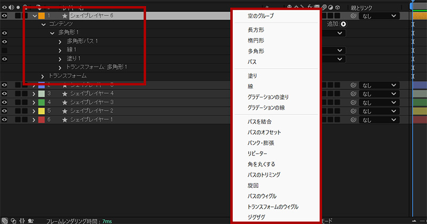427x224 pixels.
Task: Click the video eye icon in column header
Action: click(4, 7)
